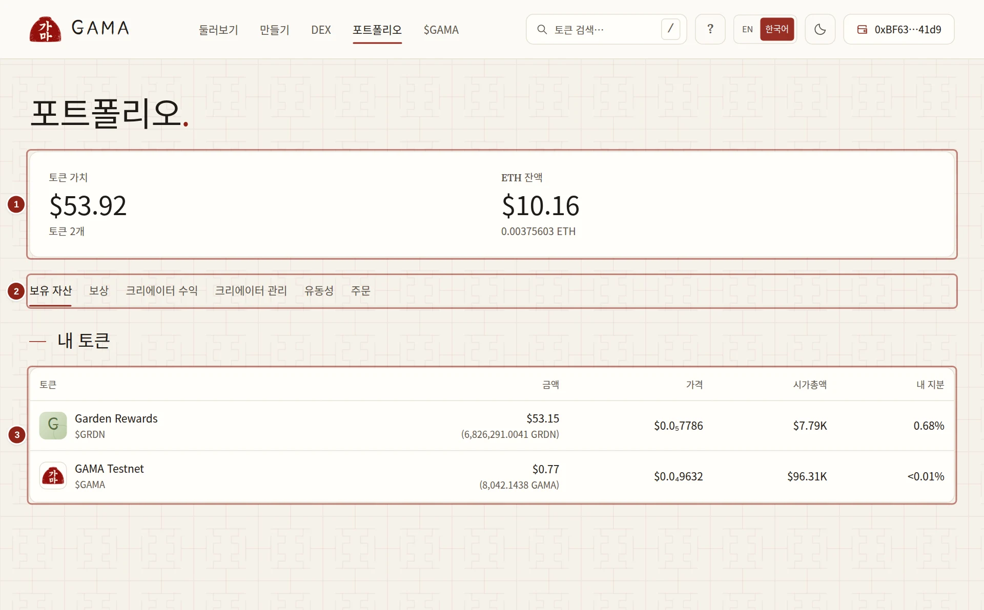Image resolution: width=984 pixels, height=610 pixels.
Task: Open the 유동성 tab
Action: point(319,290)
